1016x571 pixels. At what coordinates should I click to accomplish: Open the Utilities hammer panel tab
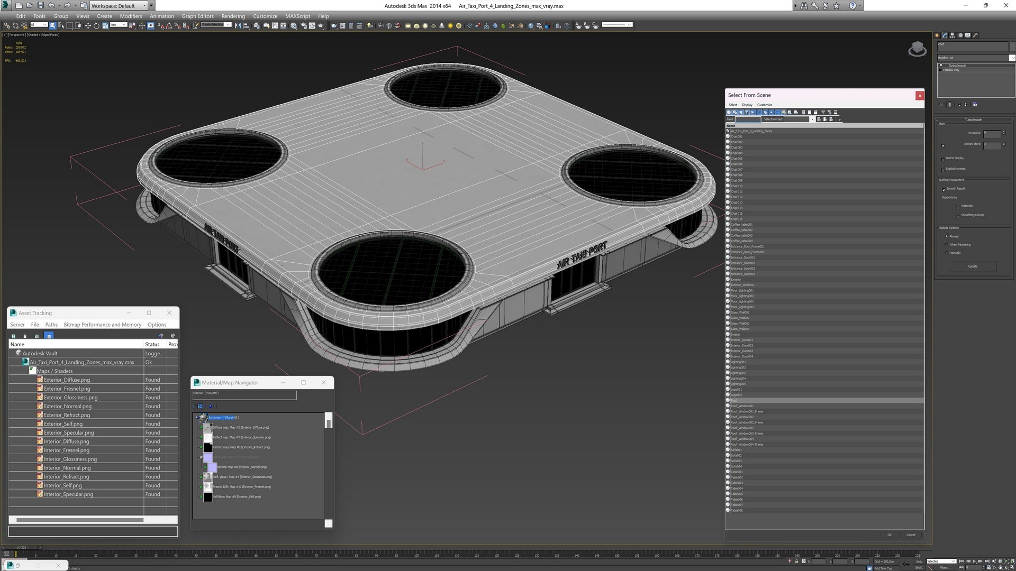click(x=975, y=35)
